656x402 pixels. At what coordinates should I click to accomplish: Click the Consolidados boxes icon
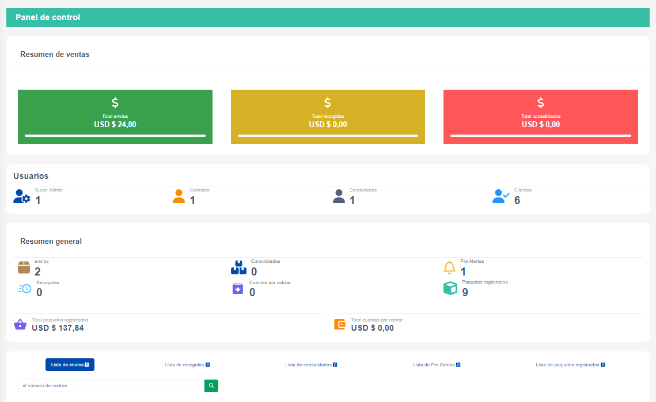pos(238,267)
